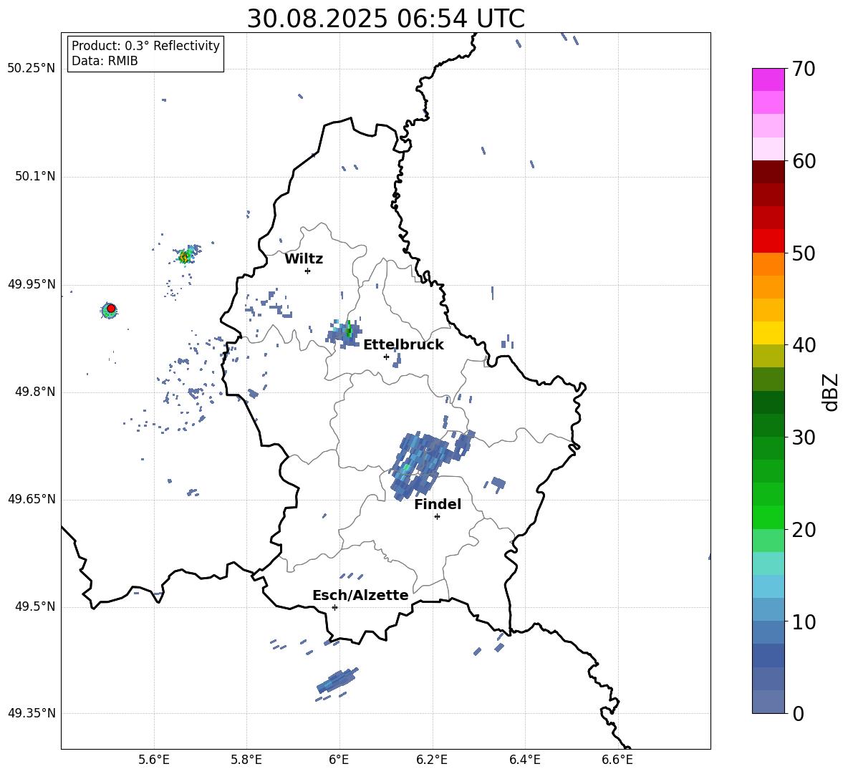The width and height of the screenshot is (848, 774).
Task: Click the cross marker under Wiltz
Action: click(308, 271)
